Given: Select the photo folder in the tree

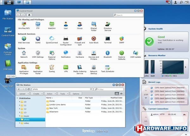Looking at the screenshot, I should click(30, 120).
